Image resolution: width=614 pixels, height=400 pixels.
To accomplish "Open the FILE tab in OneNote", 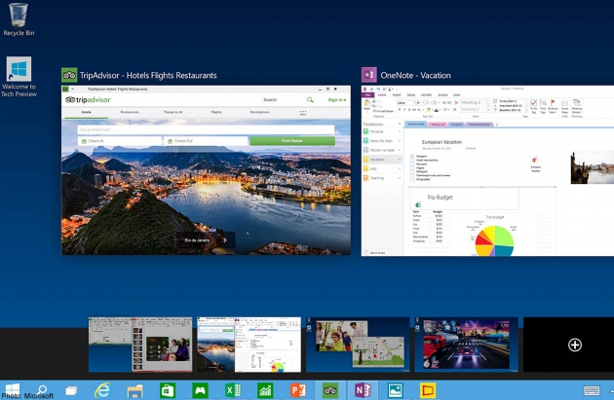I will 367,95.
